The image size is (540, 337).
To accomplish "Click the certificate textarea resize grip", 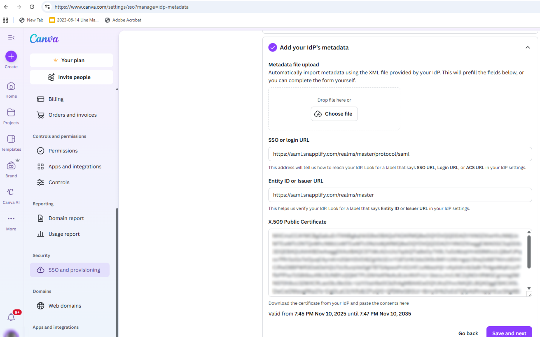I will click(530, 294).
